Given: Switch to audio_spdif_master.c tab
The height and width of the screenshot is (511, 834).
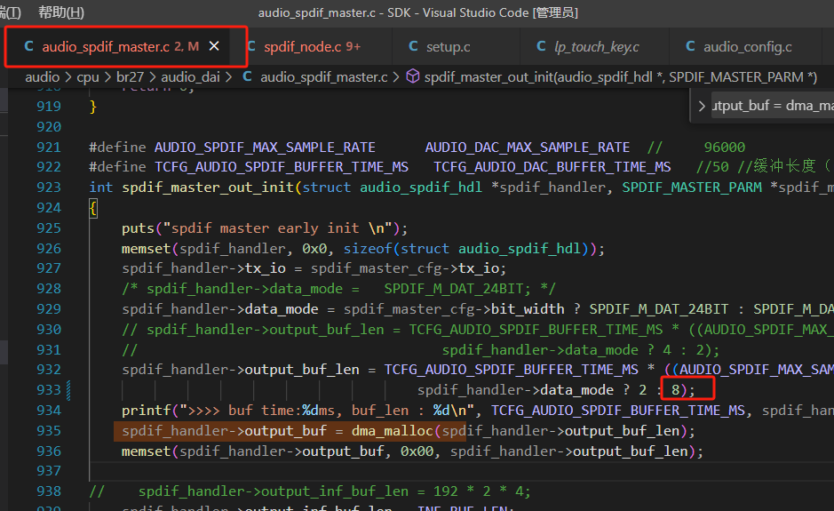Looking at the screenshot, I should click(x=120, y=47).
